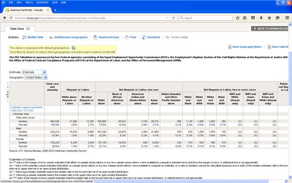Click Back to Advanced Search button
292x183 pixels.
[270, 29]
